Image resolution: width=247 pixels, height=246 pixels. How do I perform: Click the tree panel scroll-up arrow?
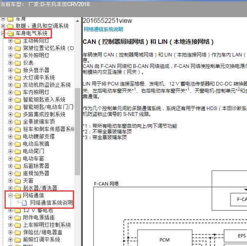[78, 21]
